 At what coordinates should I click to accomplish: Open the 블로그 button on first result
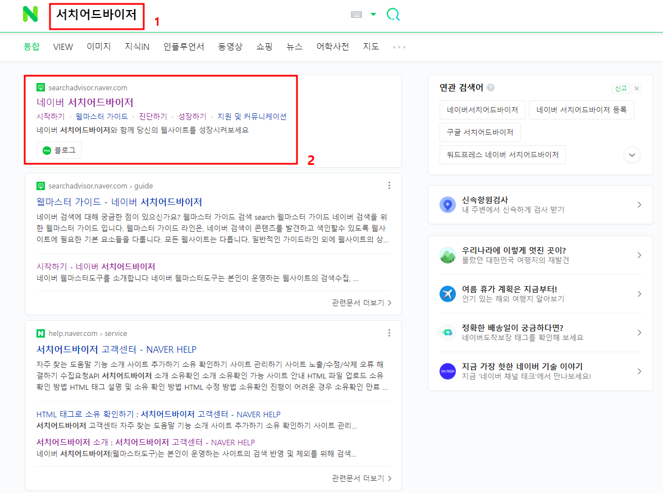[59, 150]
